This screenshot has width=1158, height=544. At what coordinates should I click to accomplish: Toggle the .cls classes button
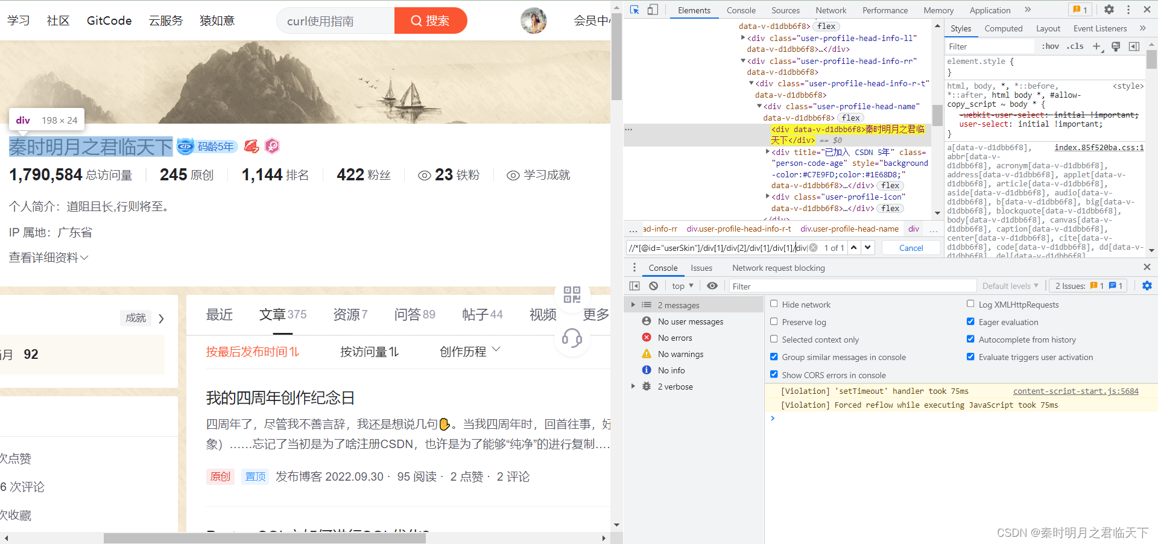click(1075, 46)
